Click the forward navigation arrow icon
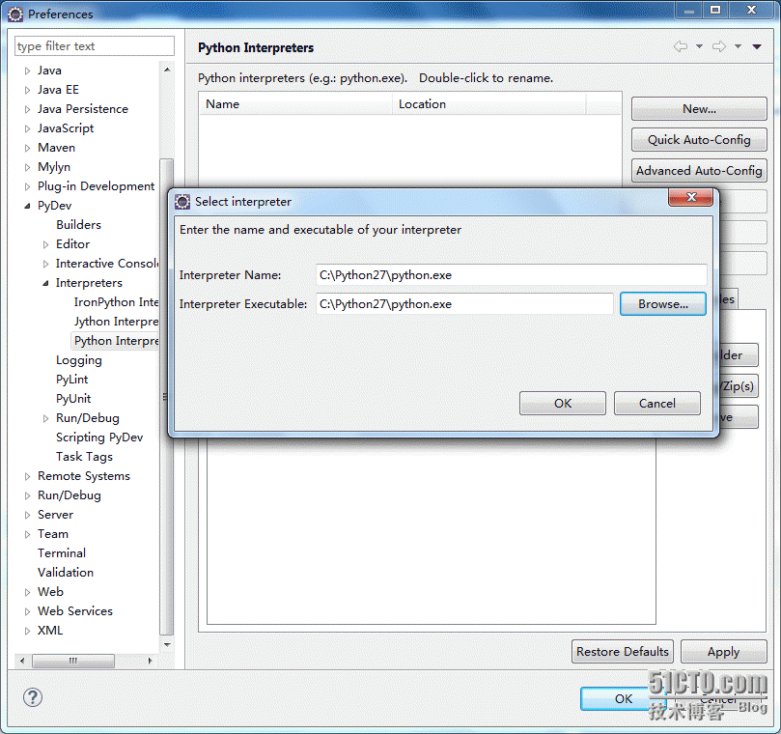The image size is (781, 734). tap(719, 46)
